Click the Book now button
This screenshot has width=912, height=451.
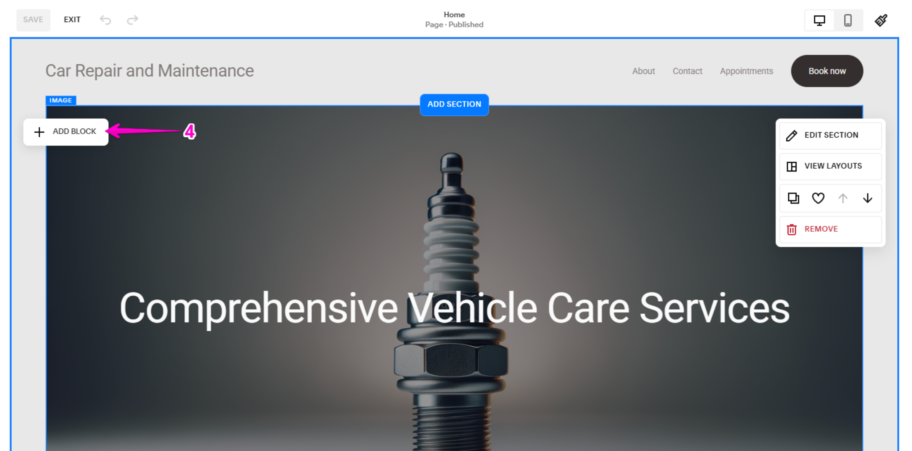(x=827, y=71)
